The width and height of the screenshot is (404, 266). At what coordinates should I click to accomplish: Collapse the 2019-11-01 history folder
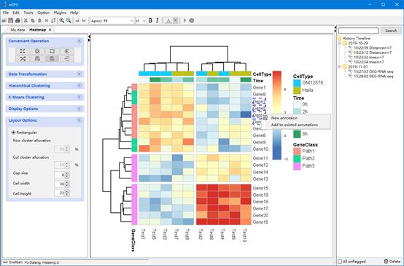[340, 67]
